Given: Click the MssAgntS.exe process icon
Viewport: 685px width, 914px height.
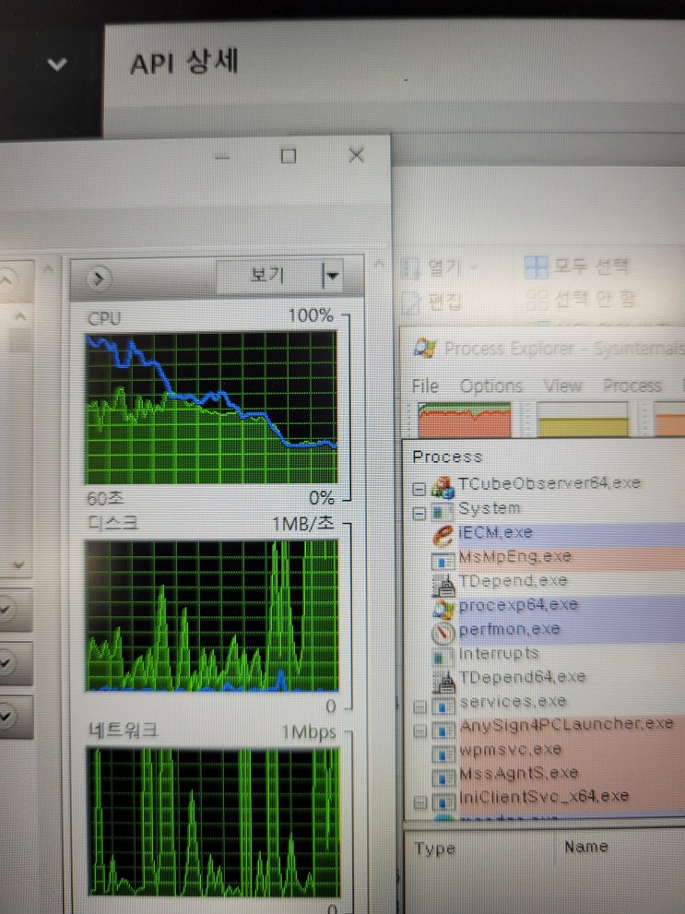Looking at the screenshot, I should tap(443, 777).
